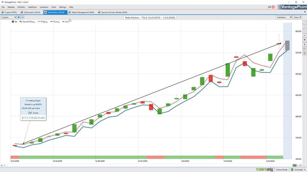Image resolution: width=307 pixels, height=172 pixels.
Task: Click the PLow dark line legend swatch
Action: [x=52, y=21]
